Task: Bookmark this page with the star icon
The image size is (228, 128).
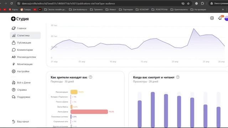Action: pyautogui.click(x=188, y=4)
